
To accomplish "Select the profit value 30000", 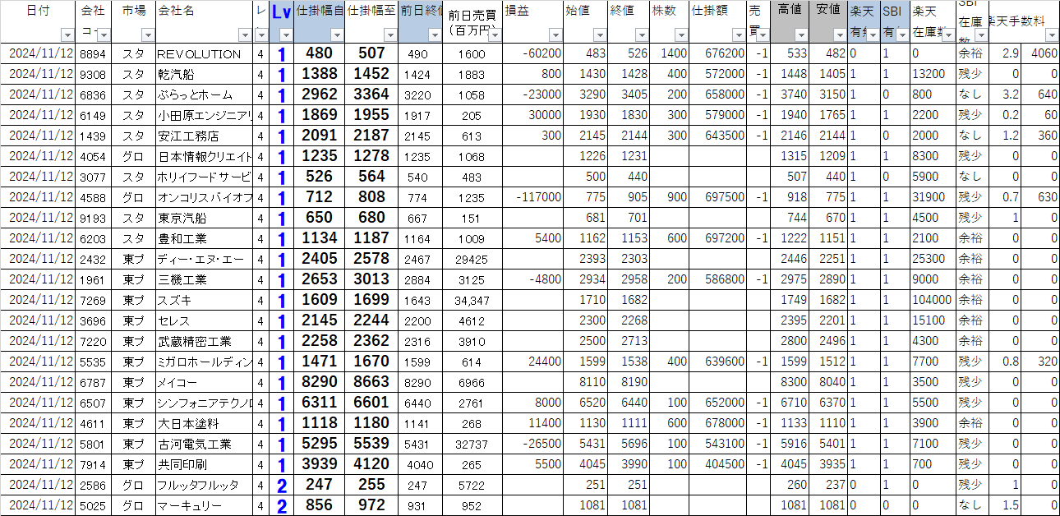I will 533,115.
